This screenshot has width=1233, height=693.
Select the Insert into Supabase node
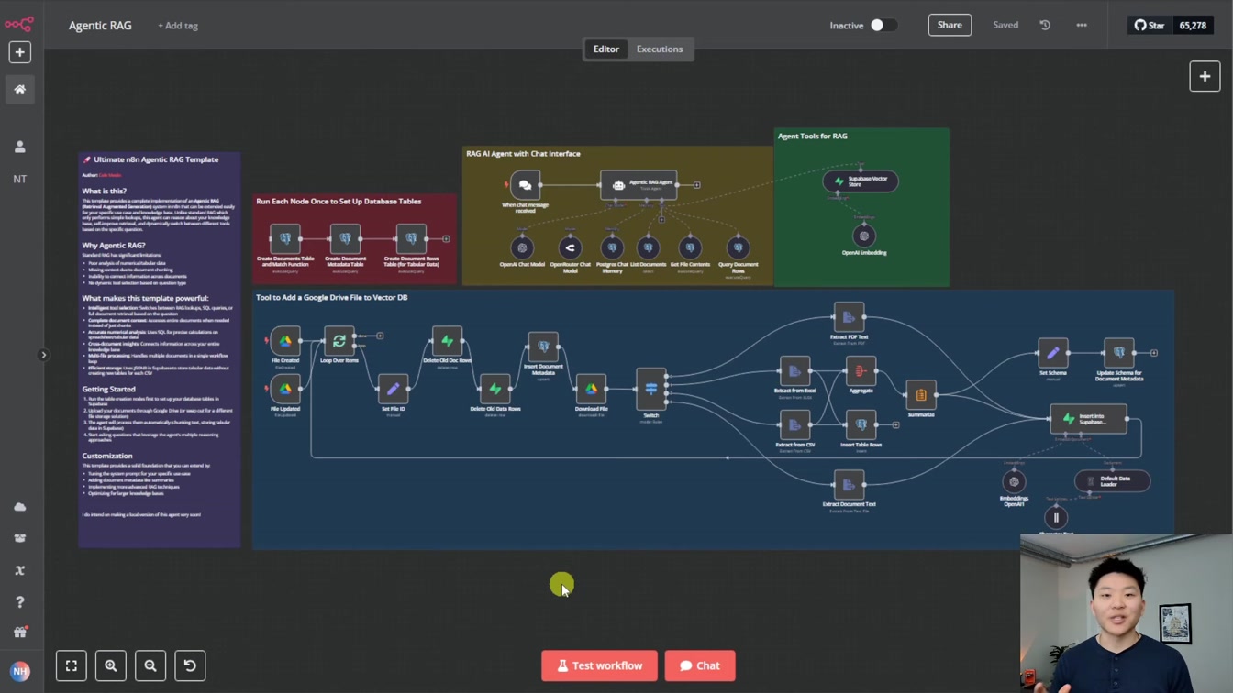(x=1089, y=419)
